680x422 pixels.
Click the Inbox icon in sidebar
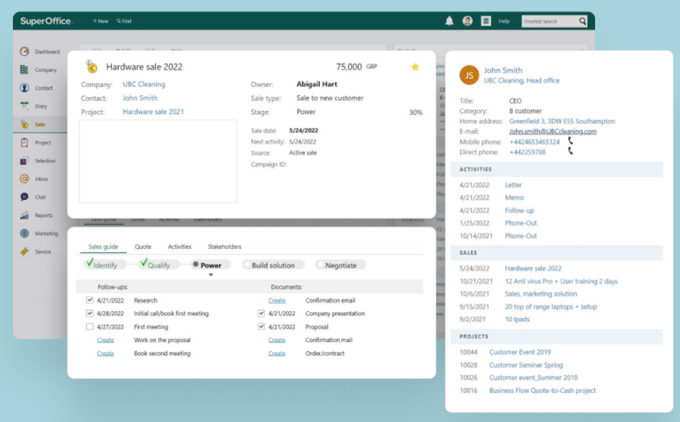[x=24, y=179]
